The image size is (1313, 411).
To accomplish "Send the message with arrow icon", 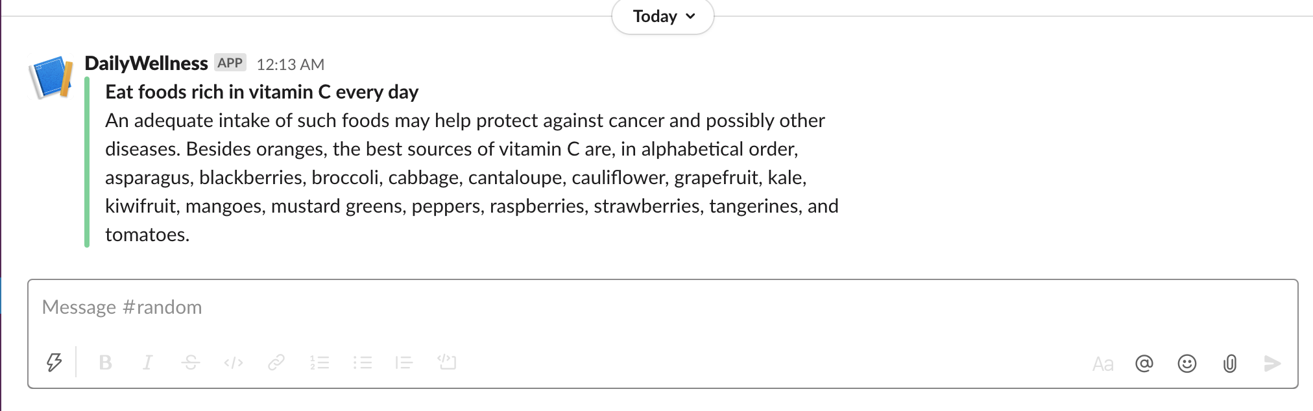I will 1272,364.
